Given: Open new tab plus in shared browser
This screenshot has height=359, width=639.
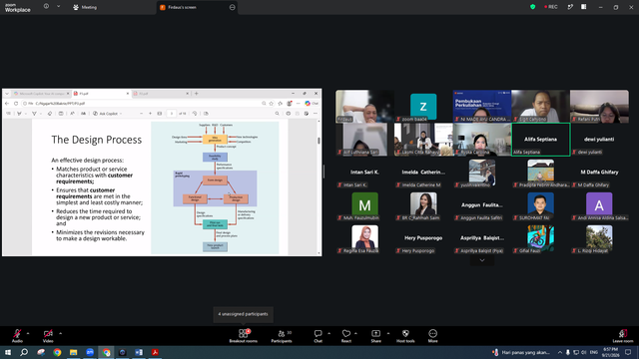Looking at the screenshot, I should [197, 94].
